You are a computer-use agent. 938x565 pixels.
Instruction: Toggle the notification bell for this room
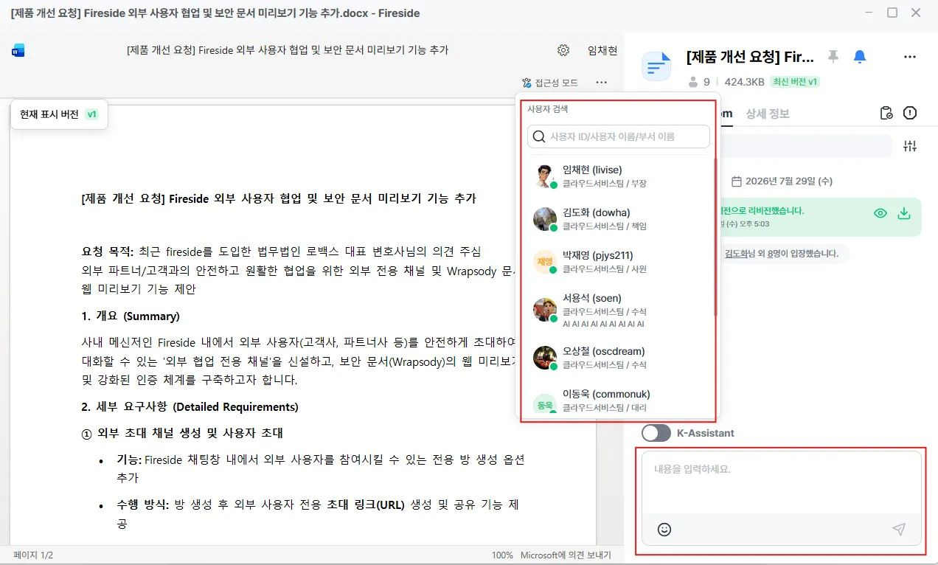click(x=859, y=57)
